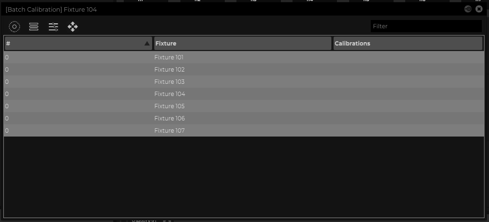Select the Fixture 107 row
This screenshot has width=489, height=222.
point(169,130)
